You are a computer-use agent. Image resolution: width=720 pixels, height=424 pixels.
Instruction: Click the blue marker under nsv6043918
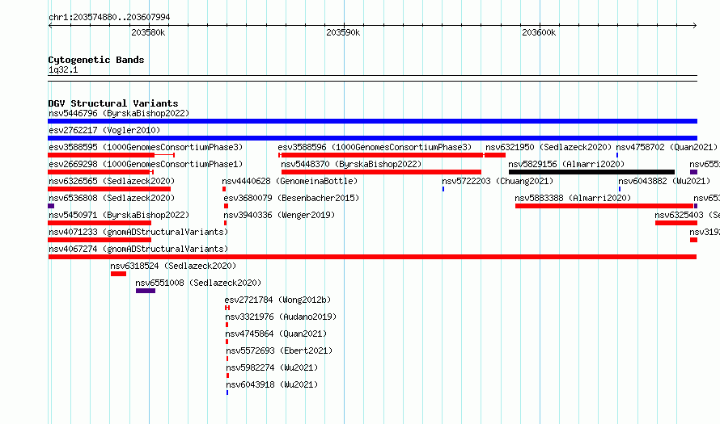tap(227, 393)
